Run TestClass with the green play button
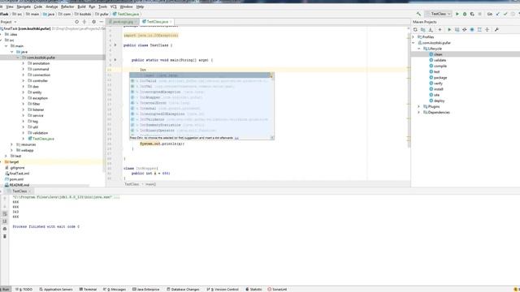The height and width of the screenshot is (292, 520). 457,14
